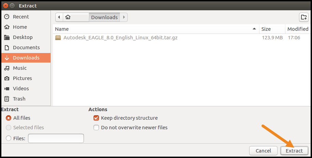The height and width of the screenshot is (158, 312).
Task: Enable Do not overwrite newer files
Action: point(96,128)
